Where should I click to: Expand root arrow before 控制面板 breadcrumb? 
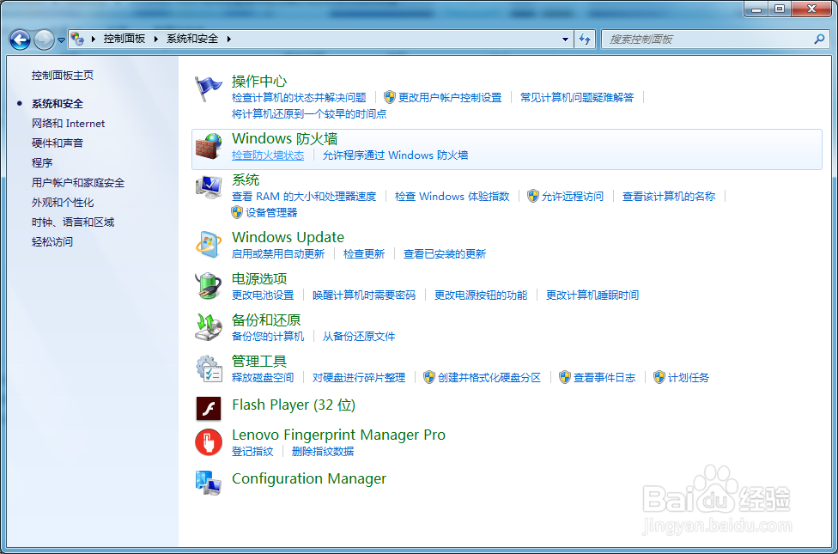94,39
